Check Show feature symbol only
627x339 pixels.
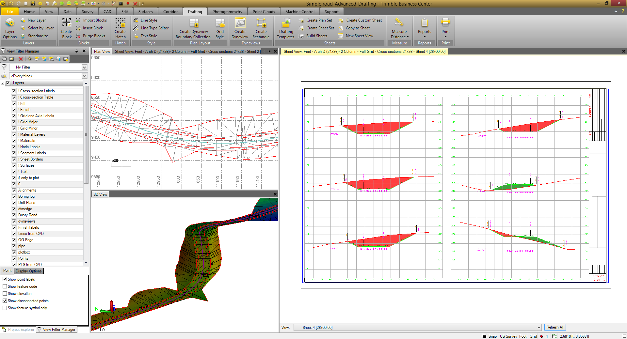point(5,308)
